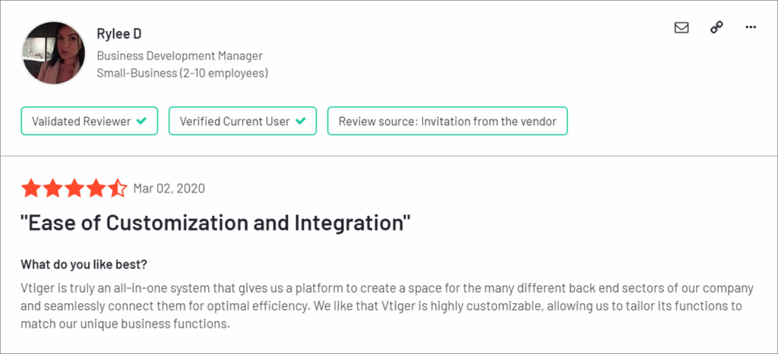778x354 pixels.
Task: Open the Rylee D reviewer name
Action: [x=118, y=34]
